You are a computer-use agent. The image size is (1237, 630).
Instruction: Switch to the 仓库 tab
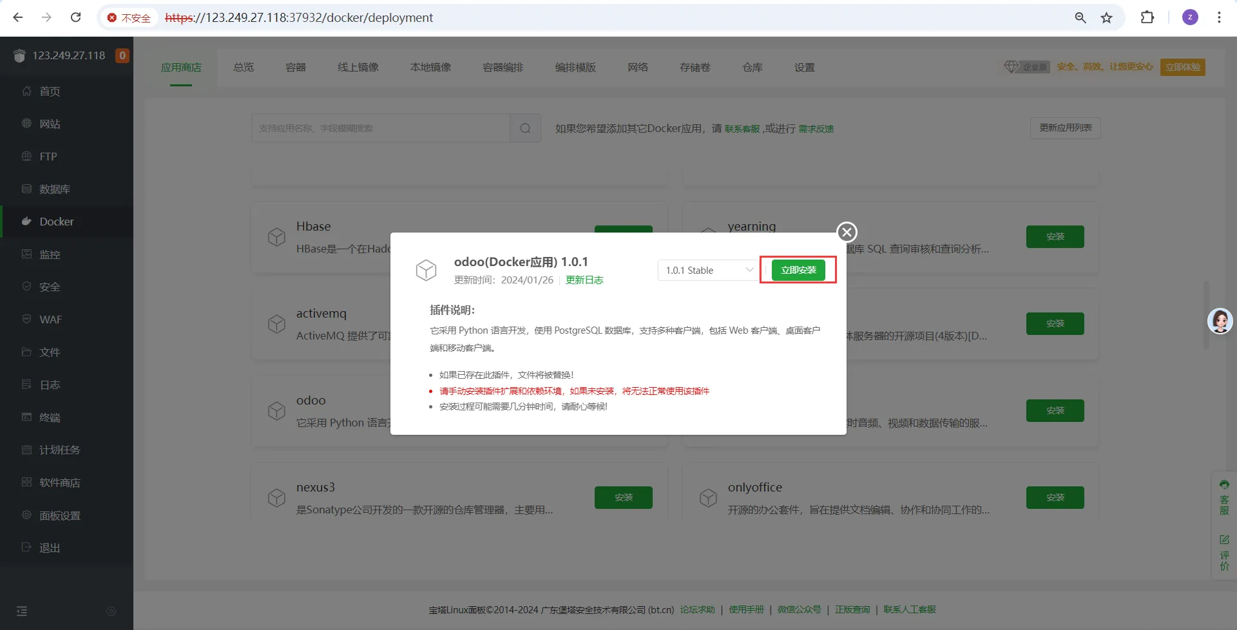[x=753, y=68]
